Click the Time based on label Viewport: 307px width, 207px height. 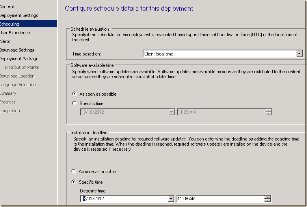tap(87, 54)
